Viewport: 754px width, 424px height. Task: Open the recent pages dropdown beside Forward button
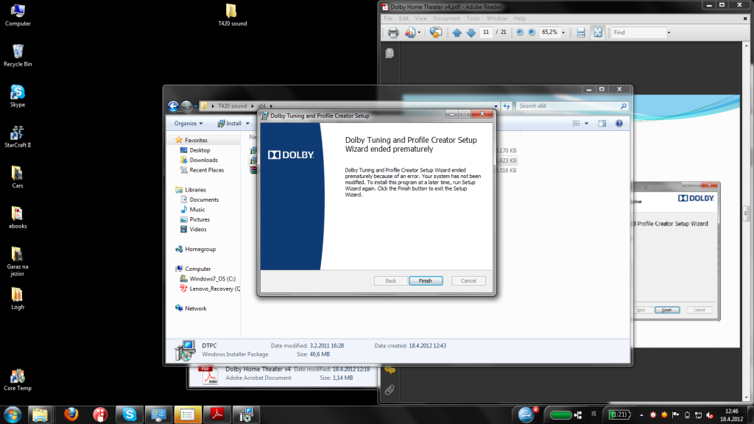[195, 106]
